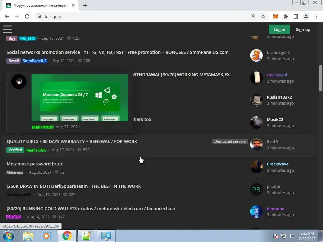Open the Windows Start button
Viewport: 323px width, 242px height.
tap(8, 236)
